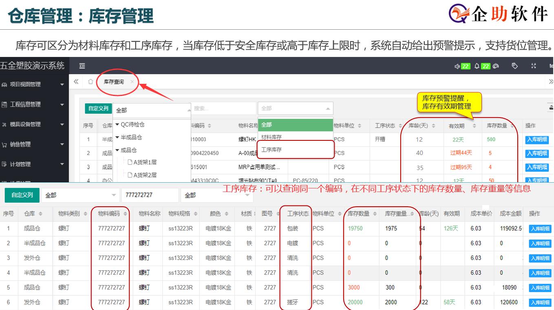Switch to the 库存查询 tab
The height and width of the screenshot is (310, 554).
point(114,82)
